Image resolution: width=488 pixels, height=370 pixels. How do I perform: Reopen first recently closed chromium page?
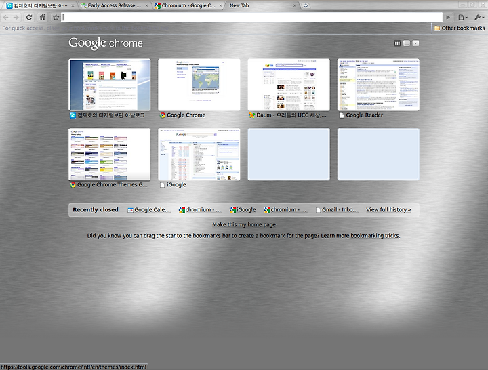[200, 210]
